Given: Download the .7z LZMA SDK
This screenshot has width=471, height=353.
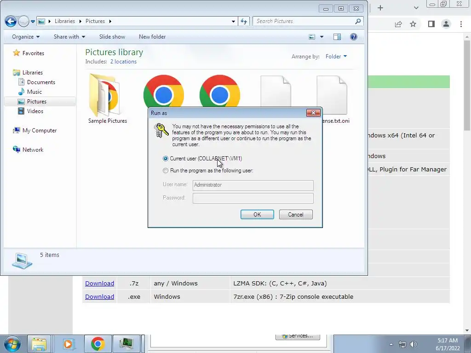Looking at the screenshot, I should click(99, 283).
